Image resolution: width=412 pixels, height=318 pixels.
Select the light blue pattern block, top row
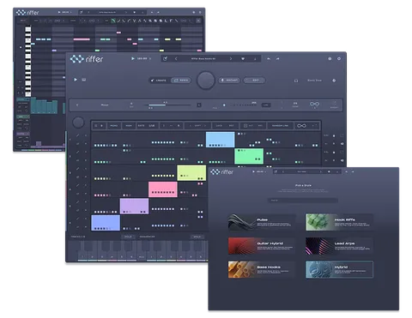click(221, 140)
